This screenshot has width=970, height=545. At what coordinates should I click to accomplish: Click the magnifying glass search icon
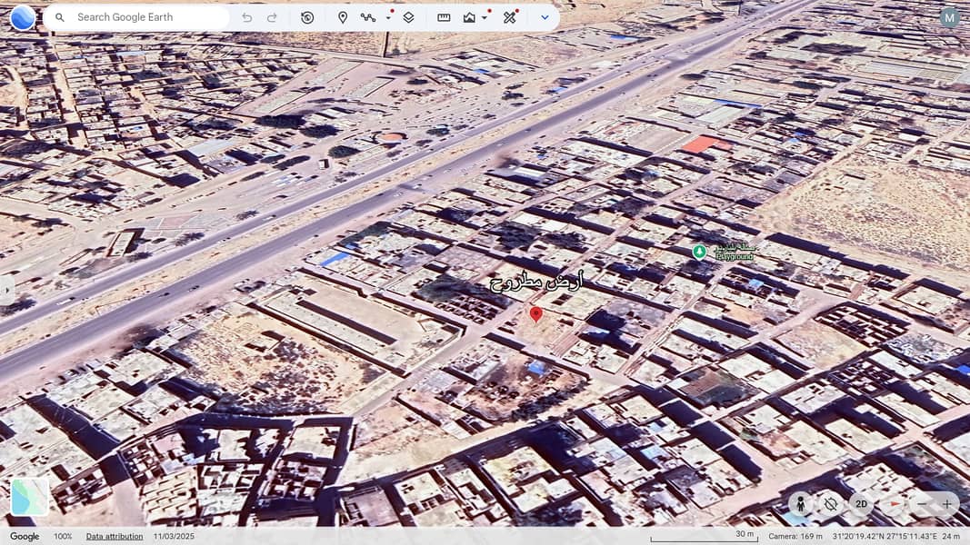click(59, 17)
